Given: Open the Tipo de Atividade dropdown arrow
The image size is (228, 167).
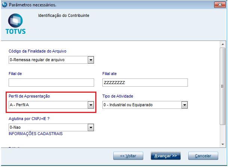Looking at the screenshot, I should coord(184,105).
